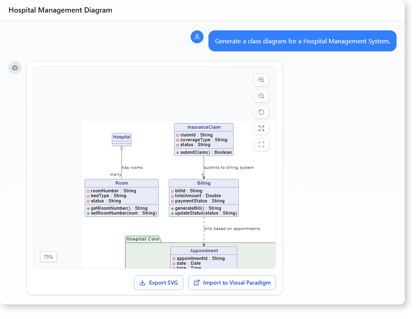Click the Room class title
The image size is (416, 319).
pos(121,183)
